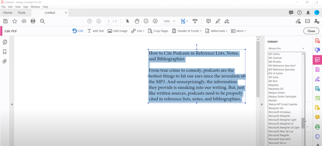Open the Create PDF tool in right rail
This screenshot has height=146, width=322.
pyautogui.click(x=317, y=41)
